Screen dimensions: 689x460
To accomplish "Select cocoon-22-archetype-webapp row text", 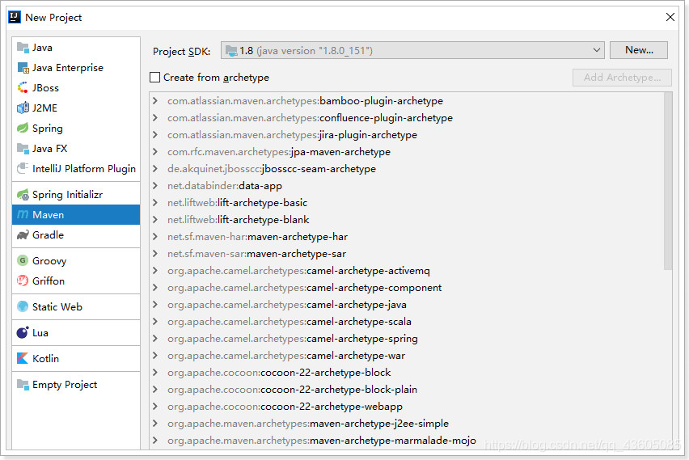I will [x=285, y=407].
